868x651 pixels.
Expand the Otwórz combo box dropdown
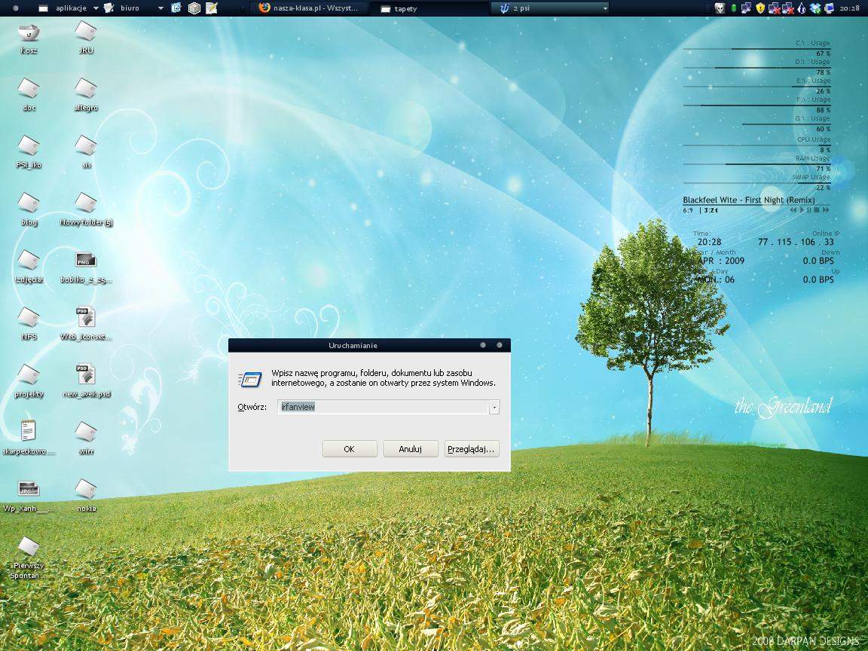494,407
